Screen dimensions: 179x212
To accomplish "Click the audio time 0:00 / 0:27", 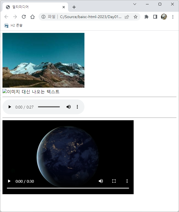I will point(24,107).
